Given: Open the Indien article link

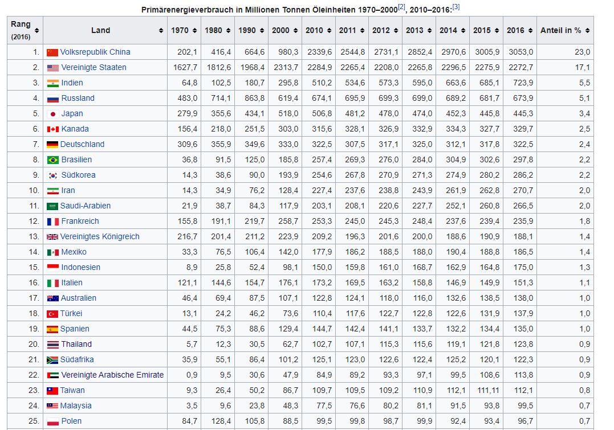Looking at the screenshot, I should tap(72, 83).
